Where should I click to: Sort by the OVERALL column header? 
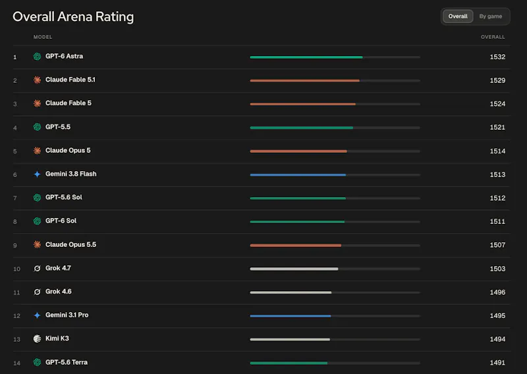pyautogui.click(x=493, y=37)
